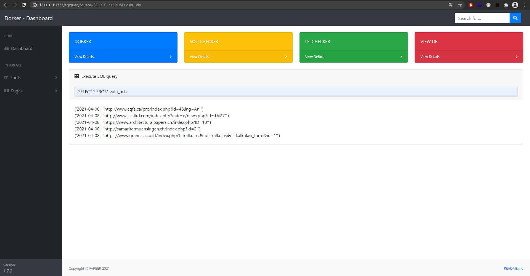Viewport: 530px width, 276px height.
Task: Open View Details on VIEW DB card
Action: (x=430, y=57)
